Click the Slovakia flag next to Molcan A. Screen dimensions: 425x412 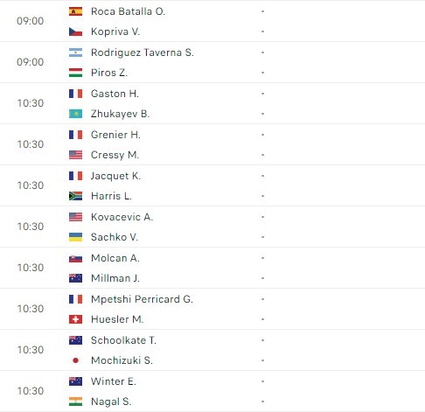pyautogui.click(x=75, y=258)
